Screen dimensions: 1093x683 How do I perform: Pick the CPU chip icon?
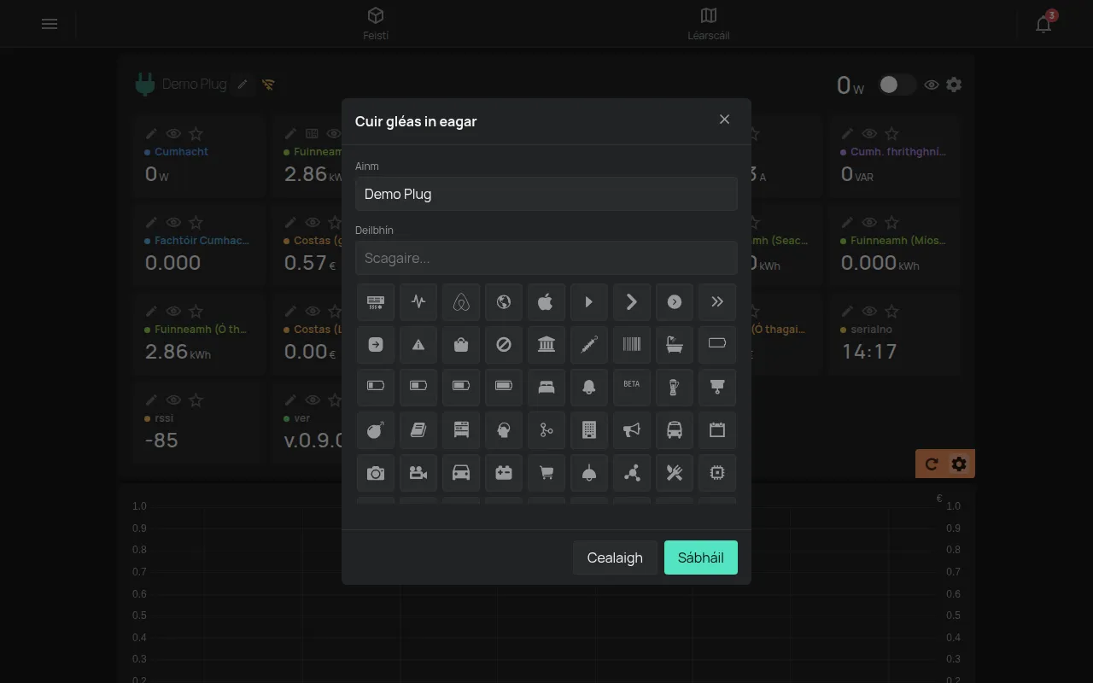pyautogui.click(x=717, y=472)
